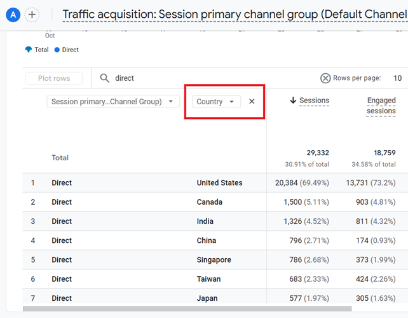Click the blue A comparison badge
This screenshot has width=408, height=318.
14,15
